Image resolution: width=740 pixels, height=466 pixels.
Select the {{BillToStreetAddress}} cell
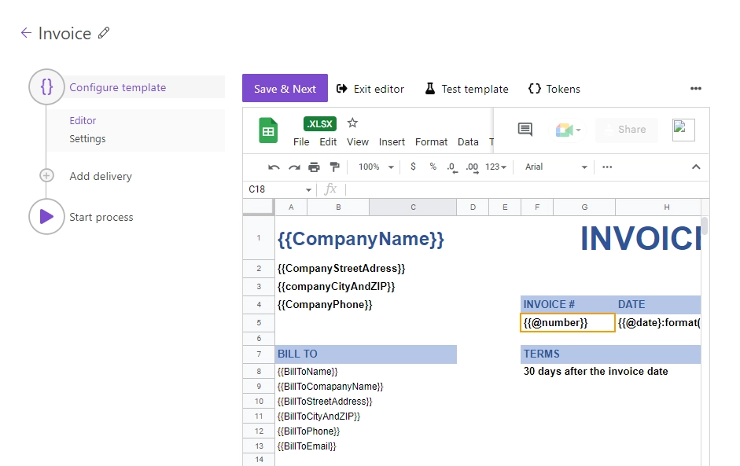pyautogui.click(x=325, y=402)
